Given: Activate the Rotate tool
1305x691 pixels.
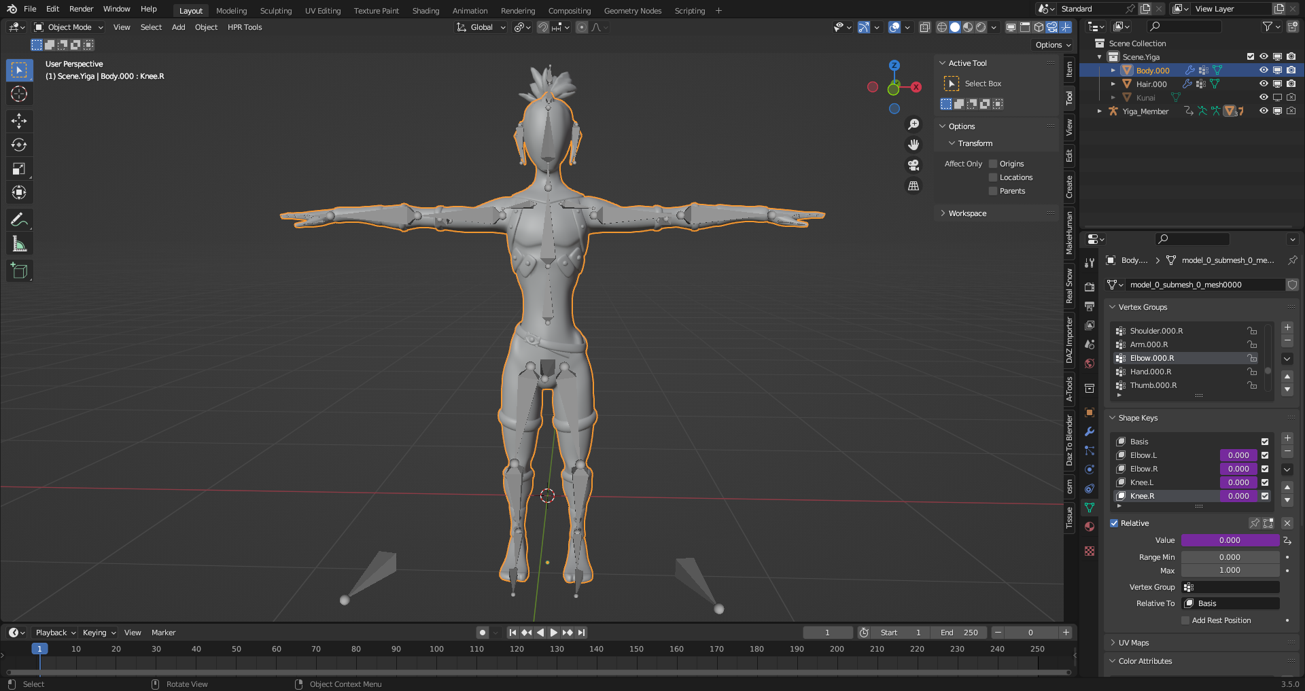Looking at the screenshot, I should pyautogui.click(x=19, y=145).
